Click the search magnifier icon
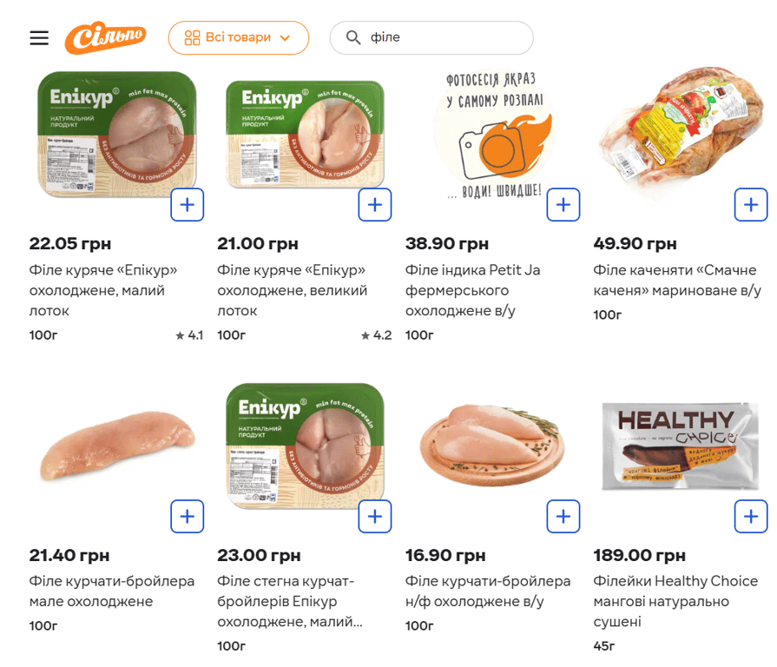Image resolution: width=777 pixels, height=667 pixels. tap(353, 38)
